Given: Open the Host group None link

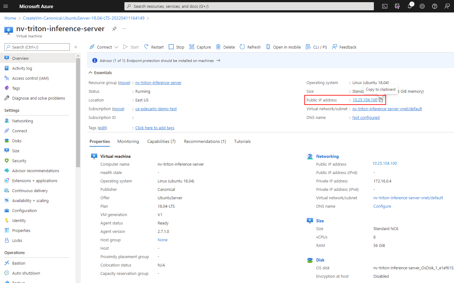Looking at the screenshot, I should point(162,240).
